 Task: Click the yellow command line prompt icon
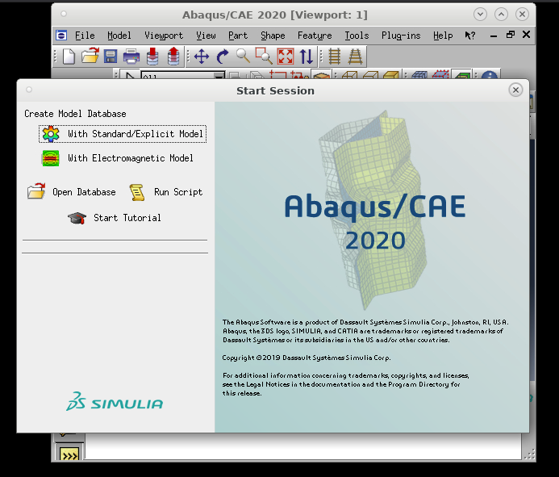click(69, 455)
